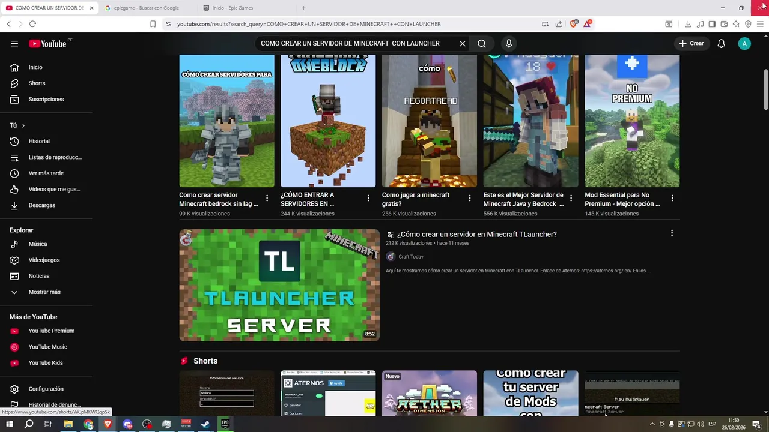Click the YouTube logo
769x432 pixels.
[x=47, y=43]
